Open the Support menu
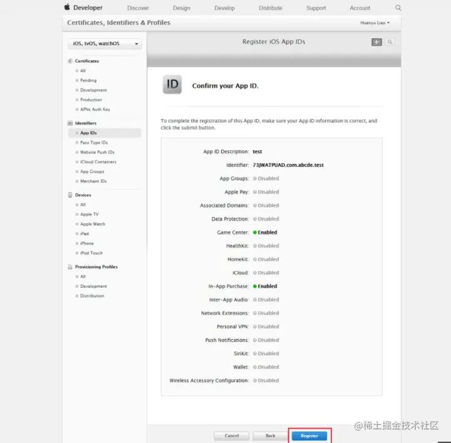This screenshot has width=451, height=443. coord(316,8)
